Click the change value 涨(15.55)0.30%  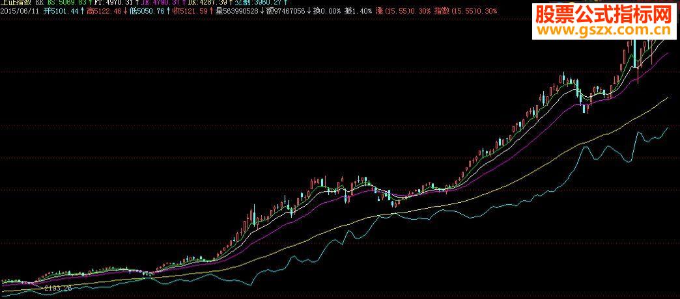[x=403, y=11]
